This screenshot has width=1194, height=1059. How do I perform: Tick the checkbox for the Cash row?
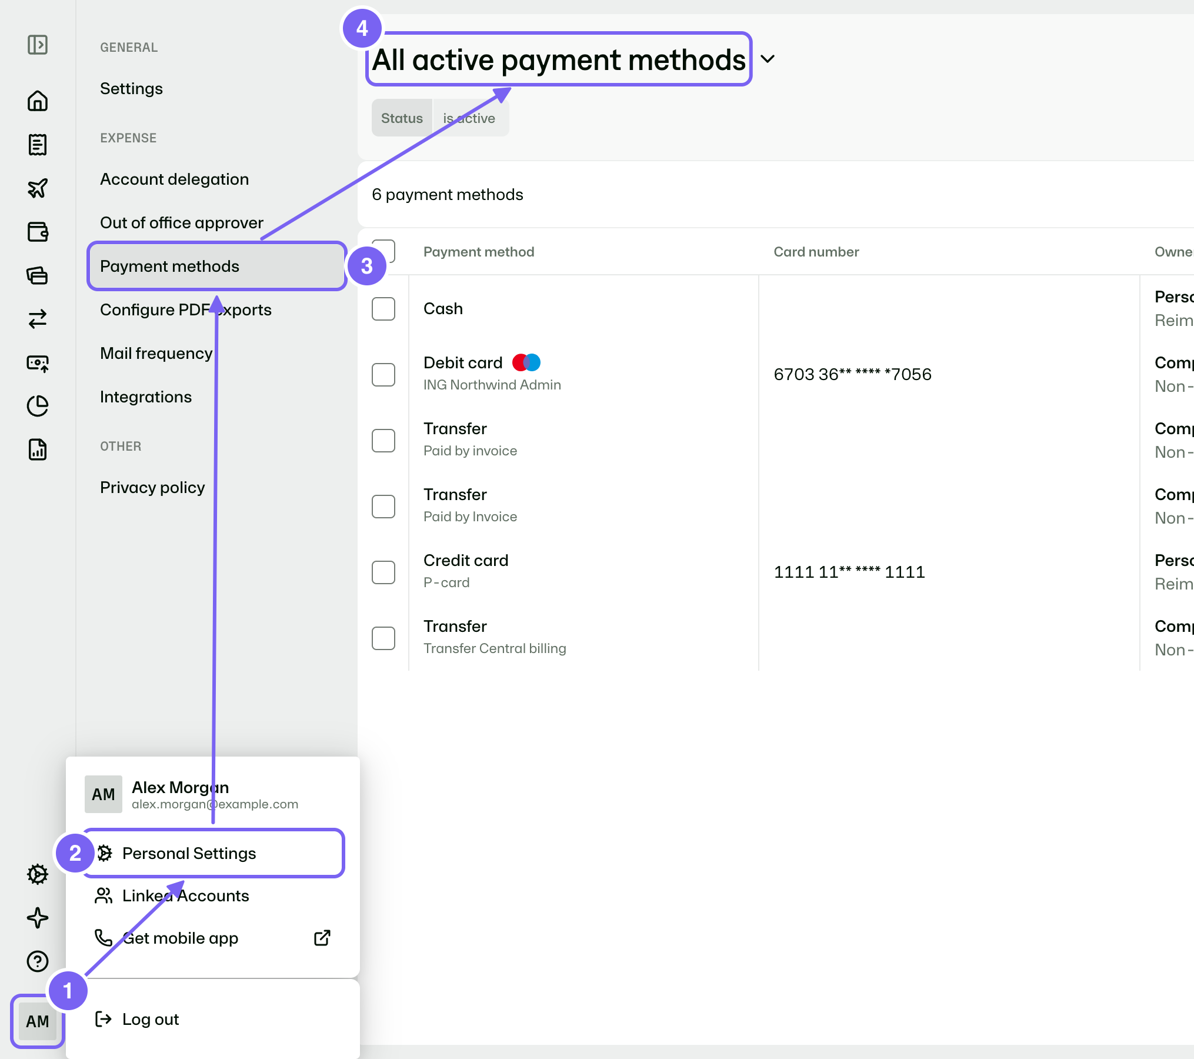tap(383, 309)
